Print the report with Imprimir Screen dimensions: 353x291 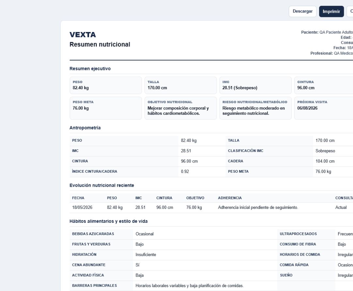[331, 11]
